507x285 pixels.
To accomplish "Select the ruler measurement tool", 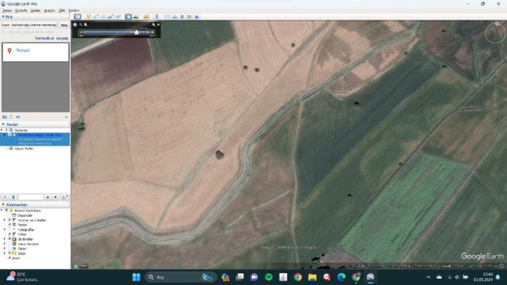I will click(156, 16).
